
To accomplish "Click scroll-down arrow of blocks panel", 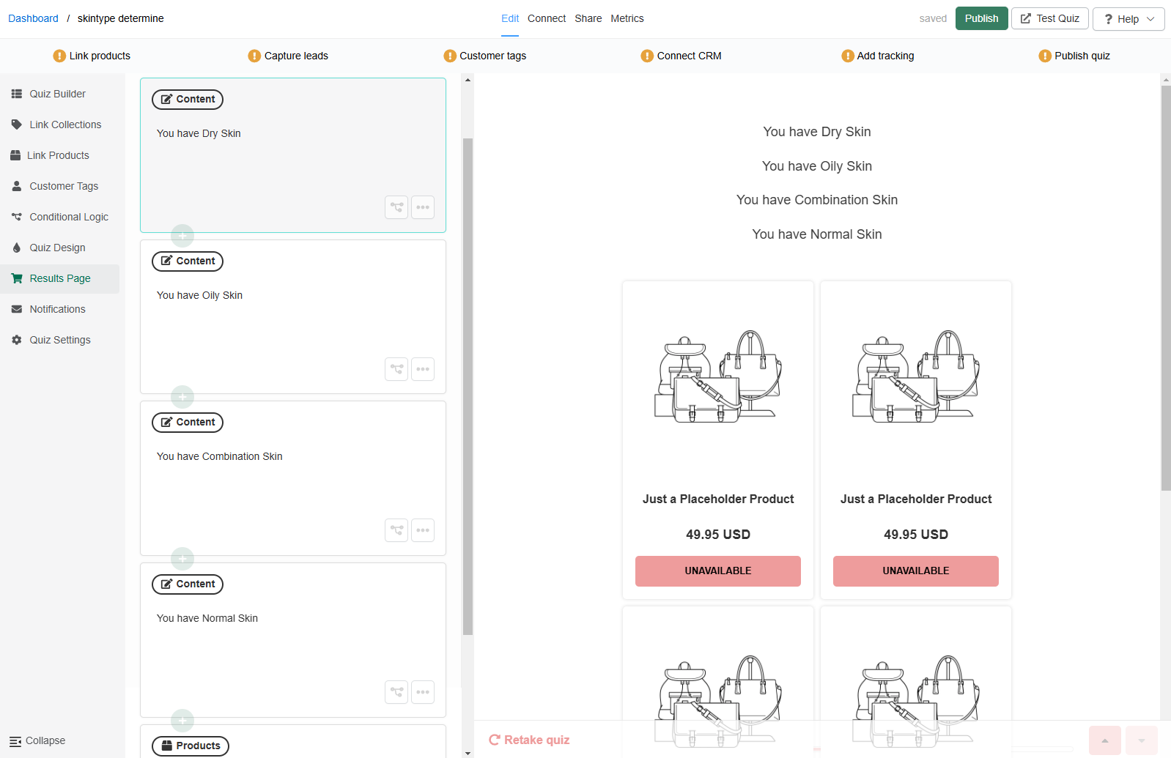I will (x=468, y=753).
